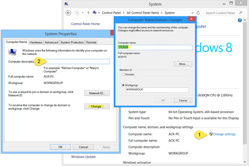Image resolution: width=249 pixels, height=166 pixels.
Task: Select the Domain radio button
Action: [x=123, y=74]
